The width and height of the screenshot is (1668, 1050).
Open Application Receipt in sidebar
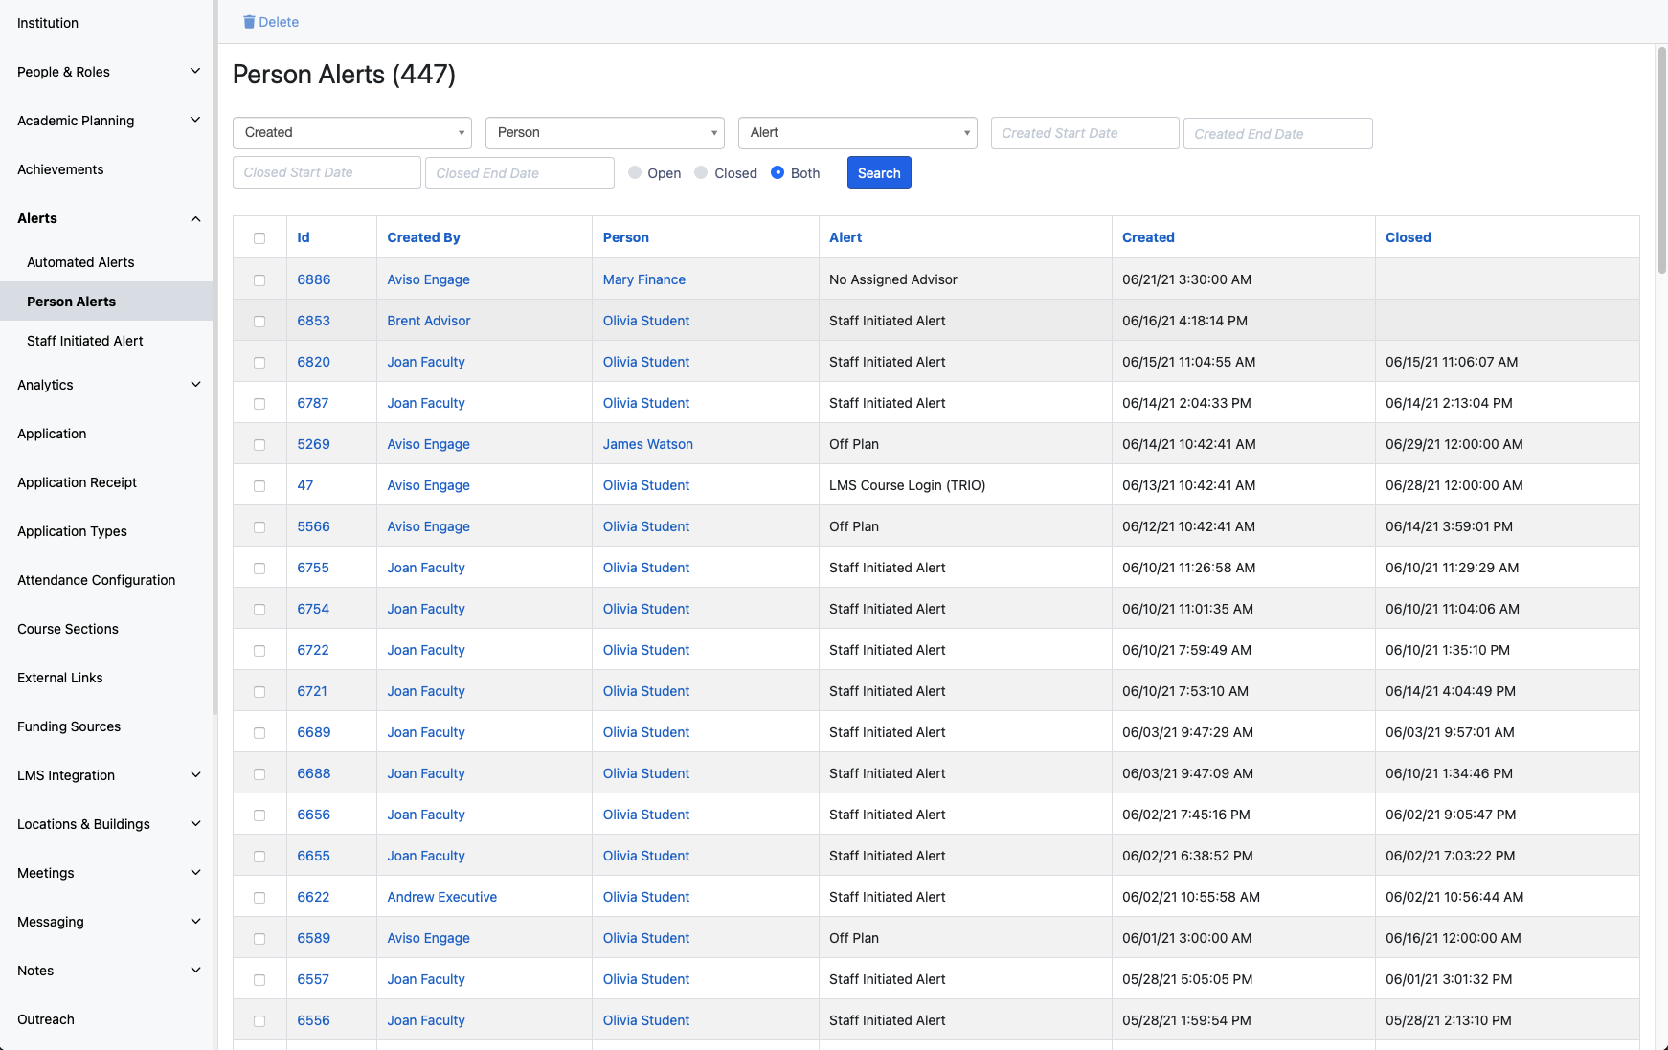(x=77, y=482)
